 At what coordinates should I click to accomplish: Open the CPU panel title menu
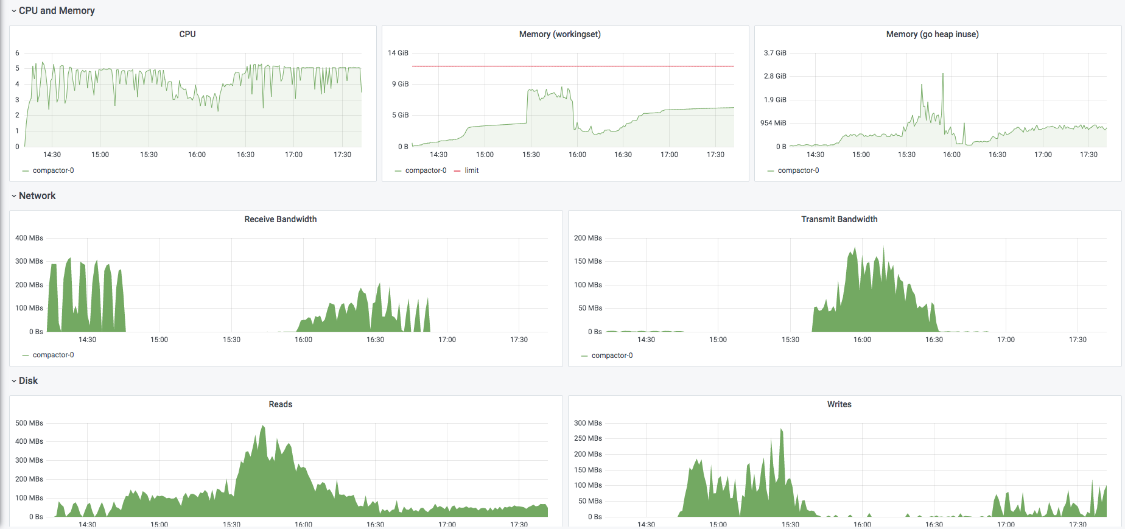point(187,34)
